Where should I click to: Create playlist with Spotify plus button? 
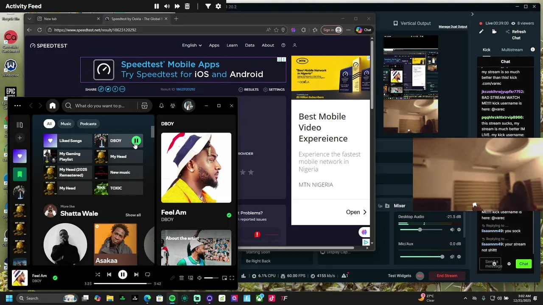tap(20, 138)
